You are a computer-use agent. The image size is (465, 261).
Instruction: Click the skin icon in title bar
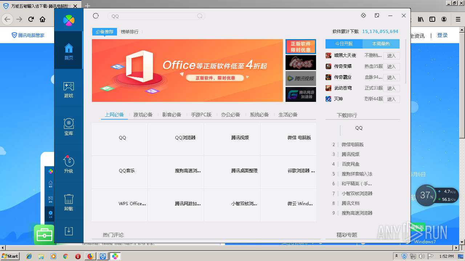(x=363, y=16)
